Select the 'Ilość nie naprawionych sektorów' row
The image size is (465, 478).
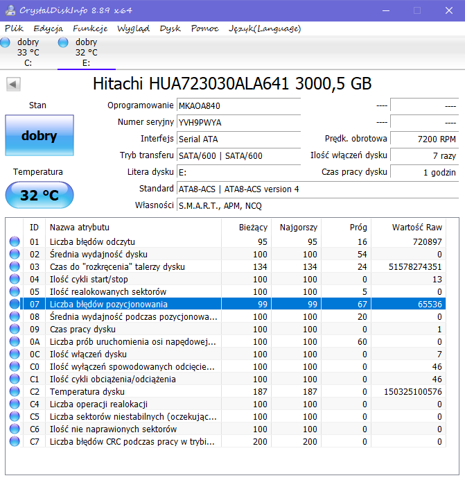(226, 429)
